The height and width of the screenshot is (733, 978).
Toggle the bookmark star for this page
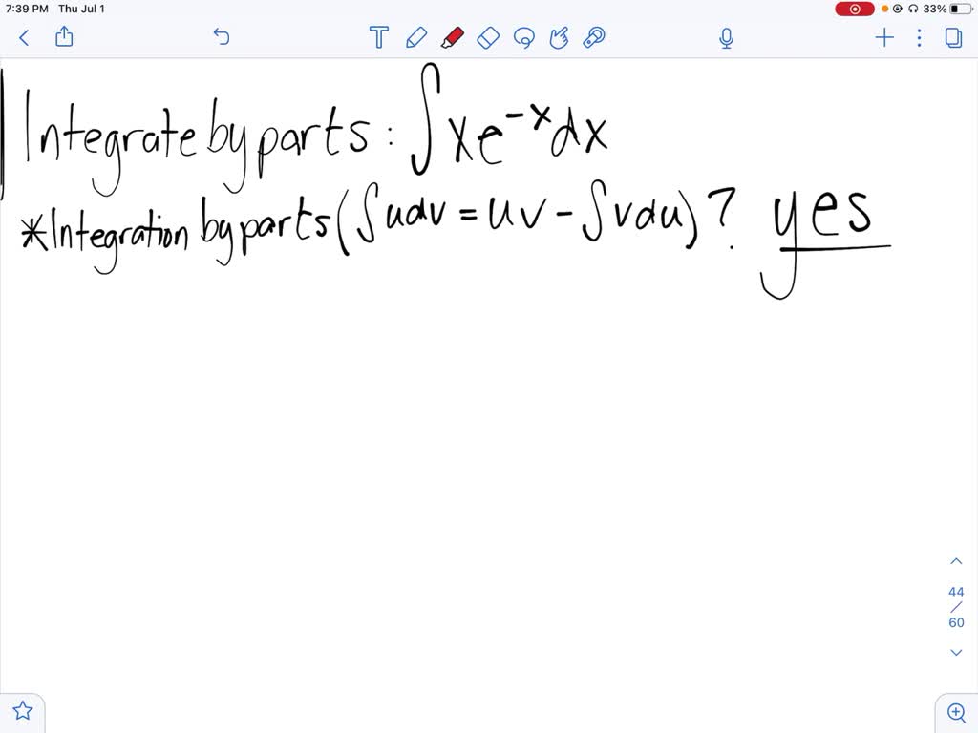tap(22, 710)
